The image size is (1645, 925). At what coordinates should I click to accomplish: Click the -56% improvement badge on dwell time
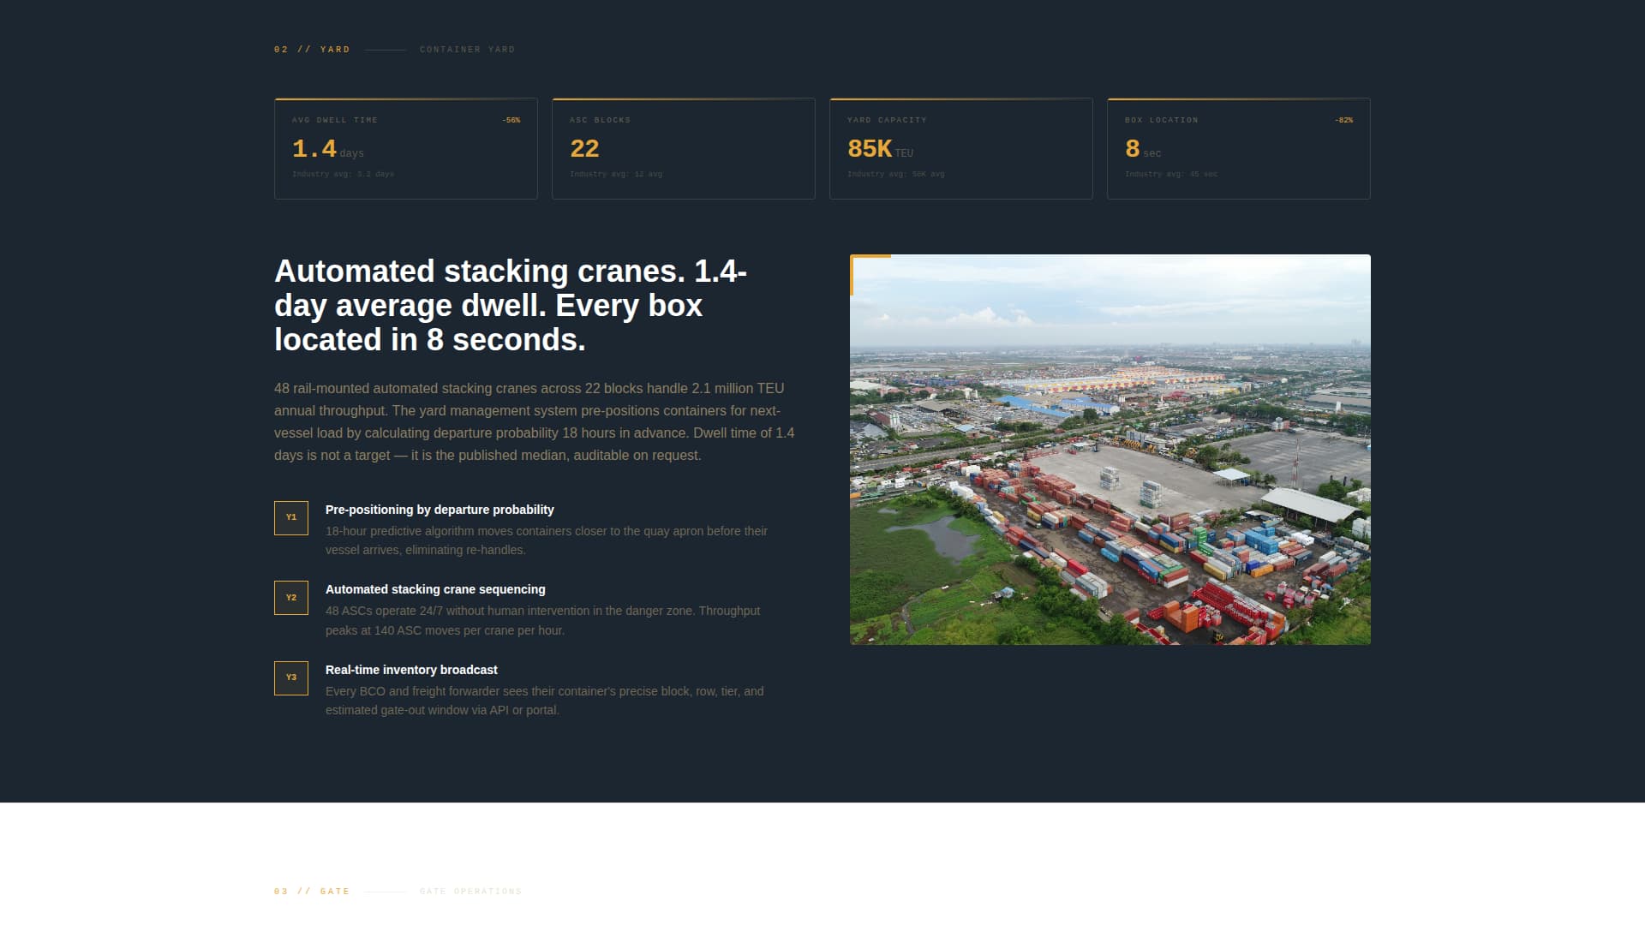tap(510, 121)
